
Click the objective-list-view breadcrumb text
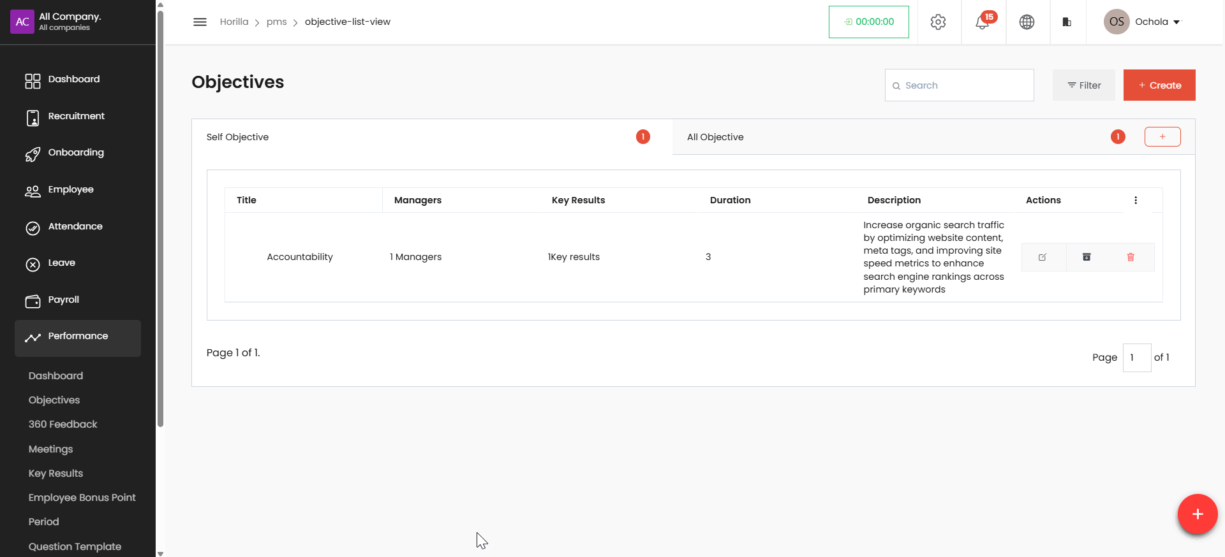click(348, 22)
